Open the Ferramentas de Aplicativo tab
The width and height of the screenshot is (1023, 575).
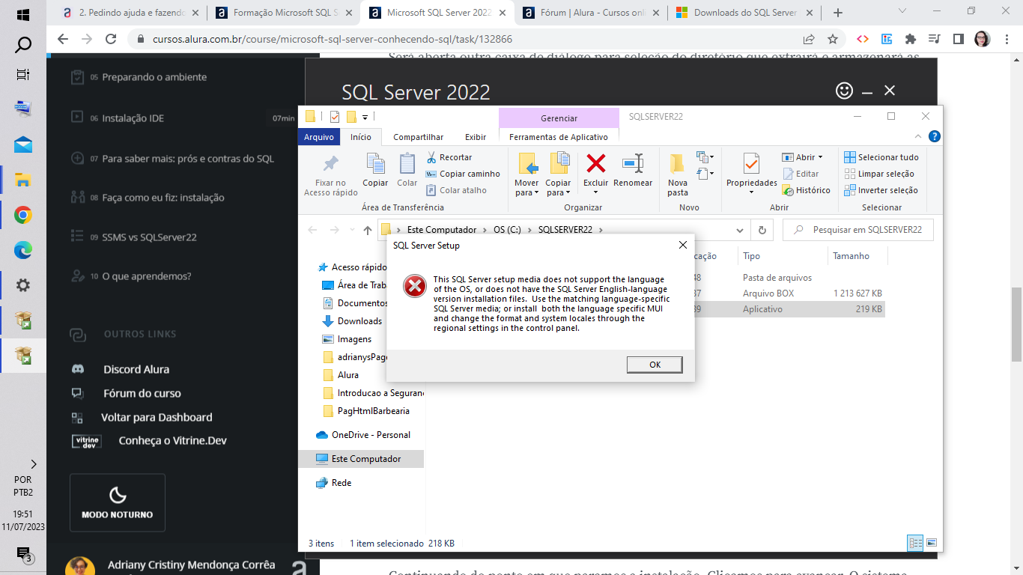point(559,137)
